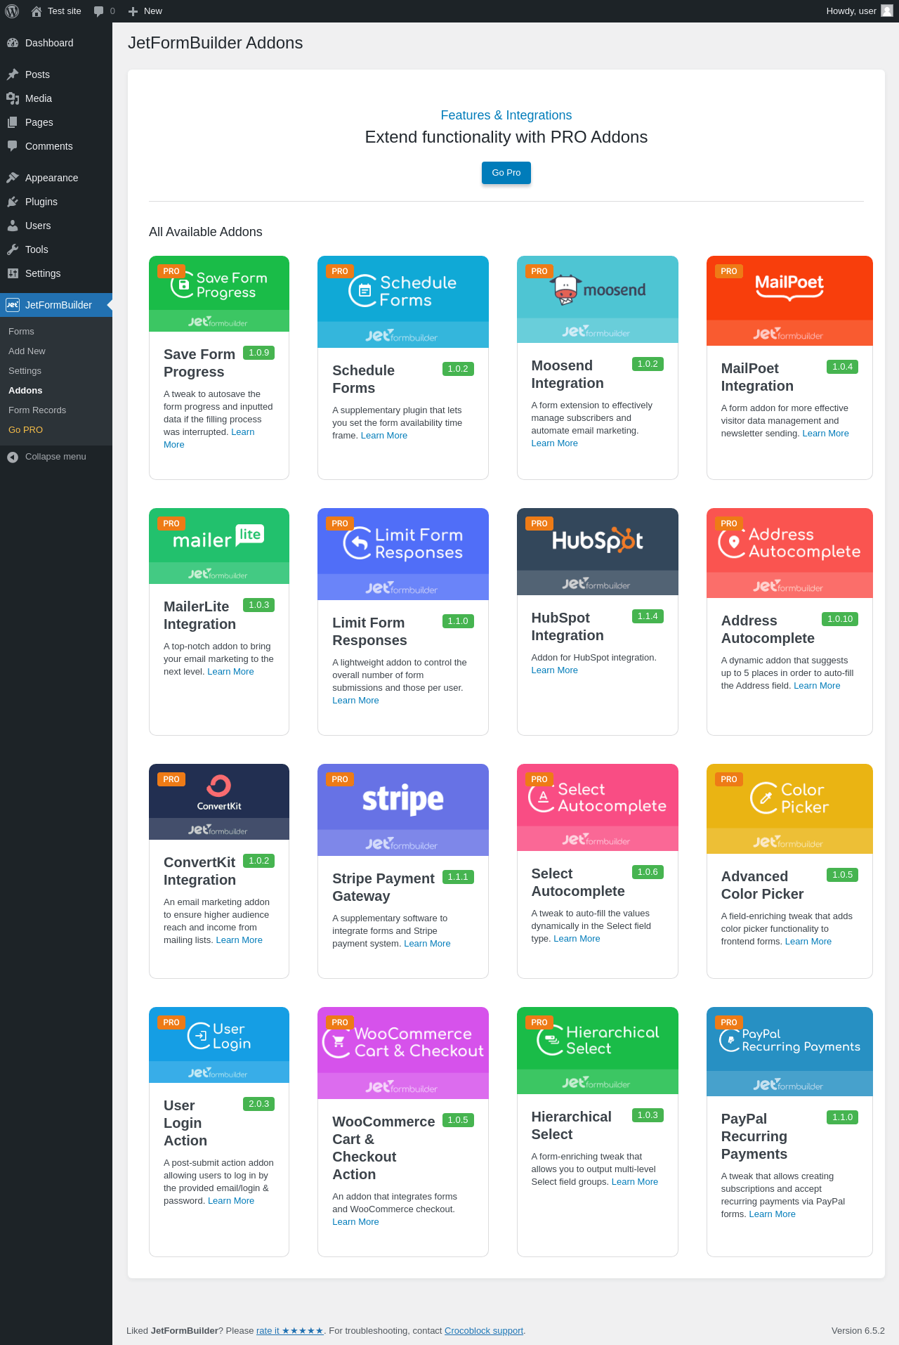Open the Plugins menu item
Viewport: 899px width, 1345px height.
pyautogui.click(x=56, y=202)
